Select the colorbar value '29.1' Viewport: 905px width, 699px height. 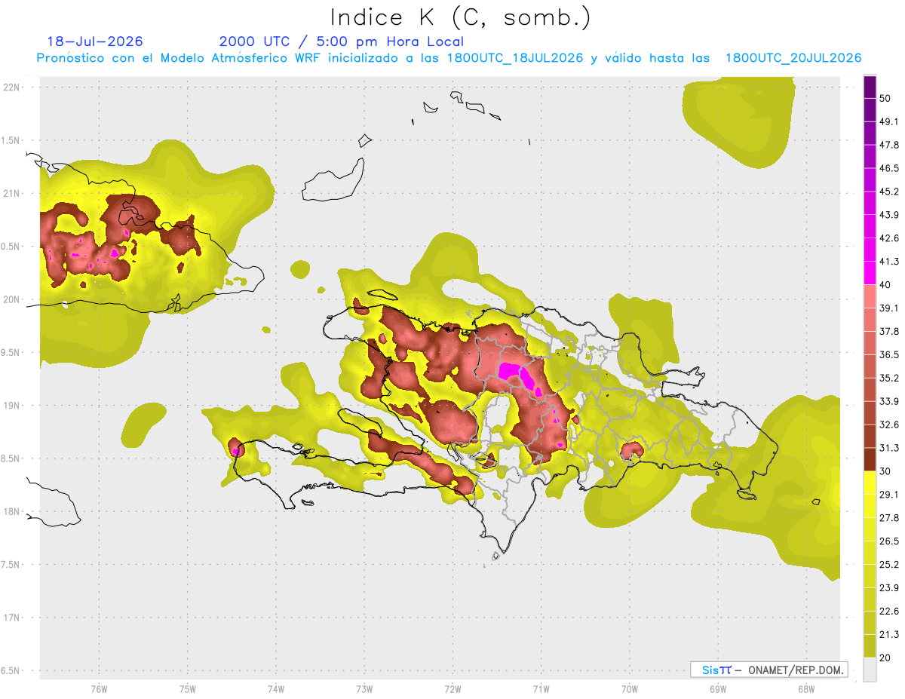[888, 495]
